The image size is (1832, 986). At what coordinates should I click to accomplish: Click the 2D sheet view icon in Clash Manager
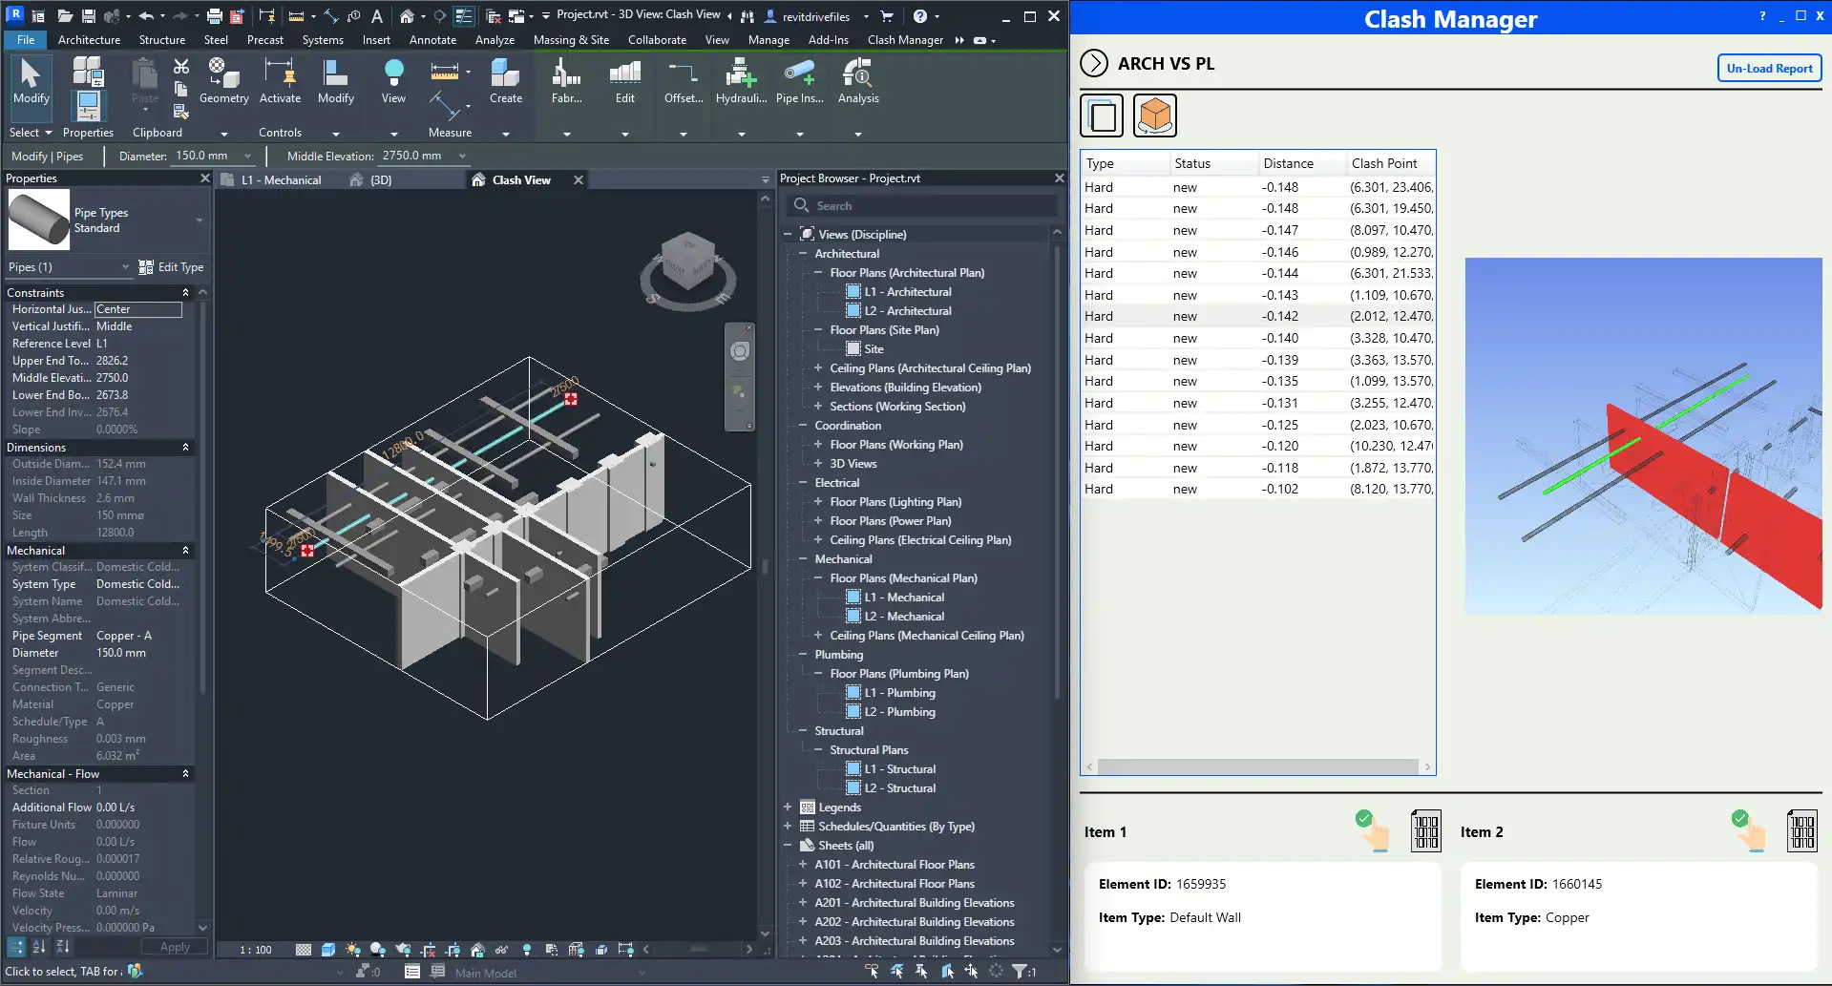pos(1102,115)
